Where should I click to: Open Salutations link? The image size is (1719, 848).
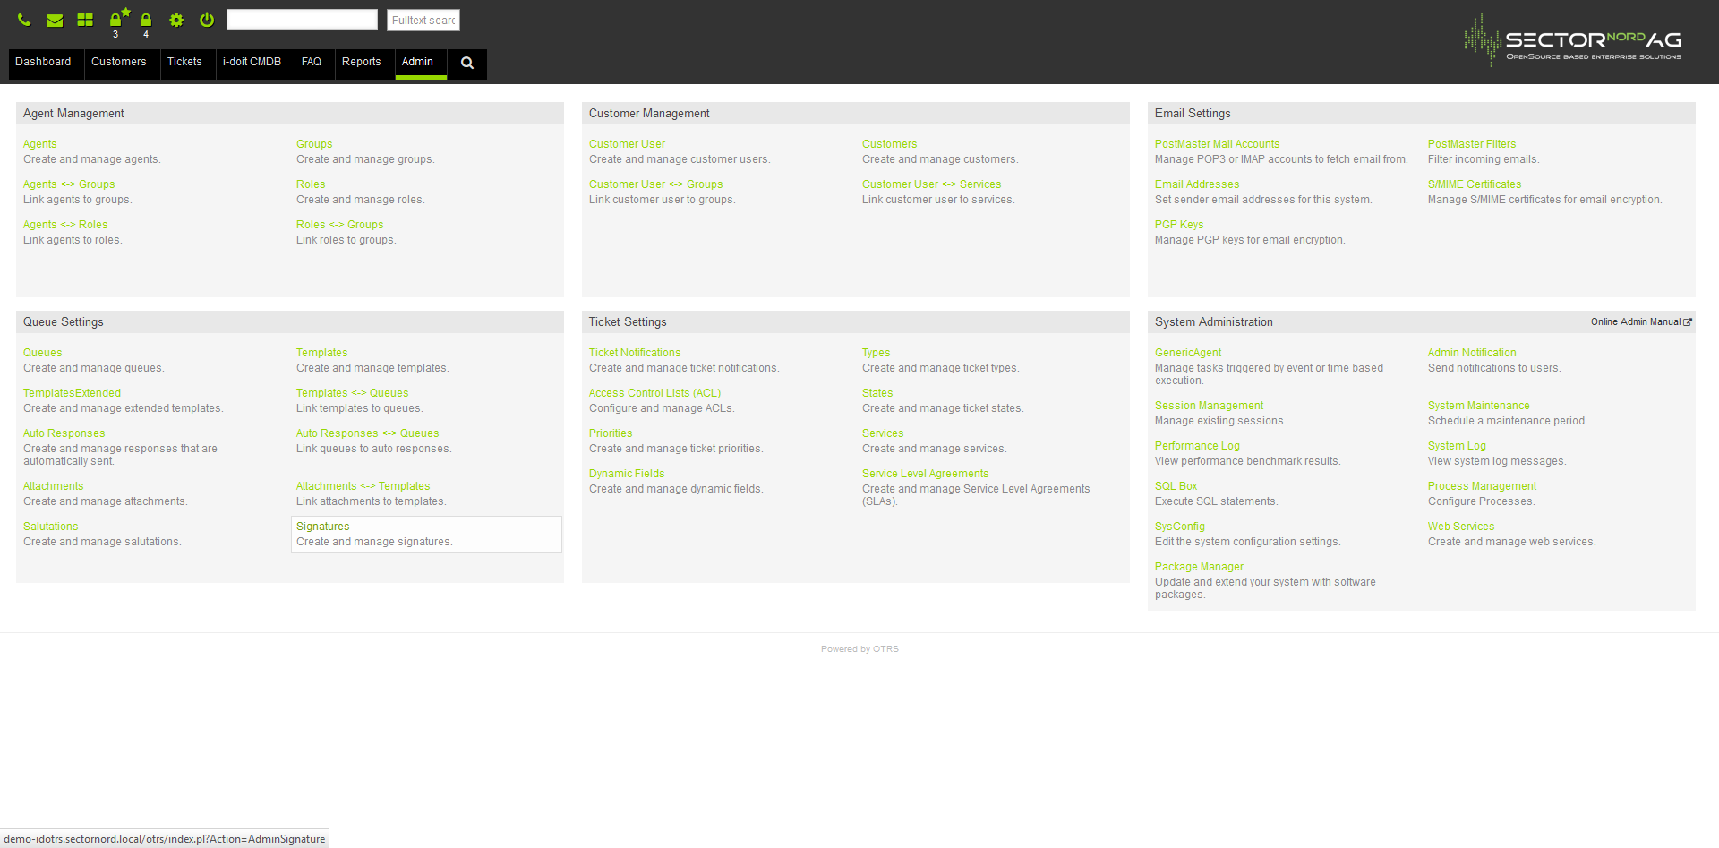point(50,527)
